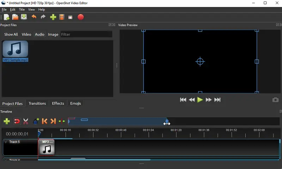Screen dimensions: 282x169
Task: Close the Project Files panel
Action: tap(114, 25)
